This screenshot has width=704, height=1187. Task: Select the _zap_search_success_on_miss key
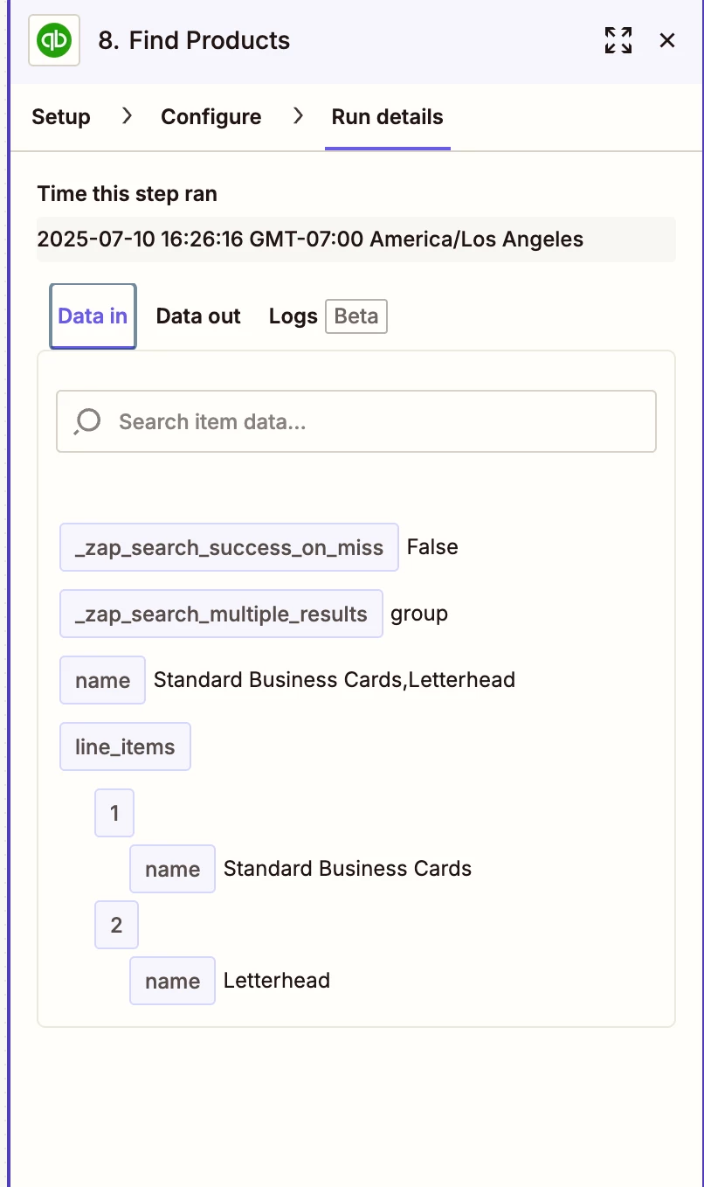(229, 548)
